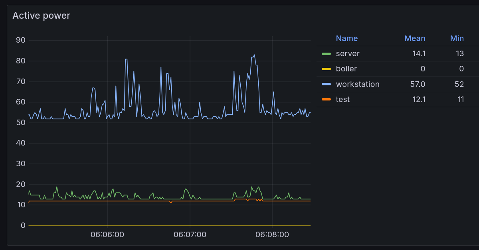Click the 06:06:00 time axis label
This screenshot has height=250, width=479.
[x=107, y=234]
